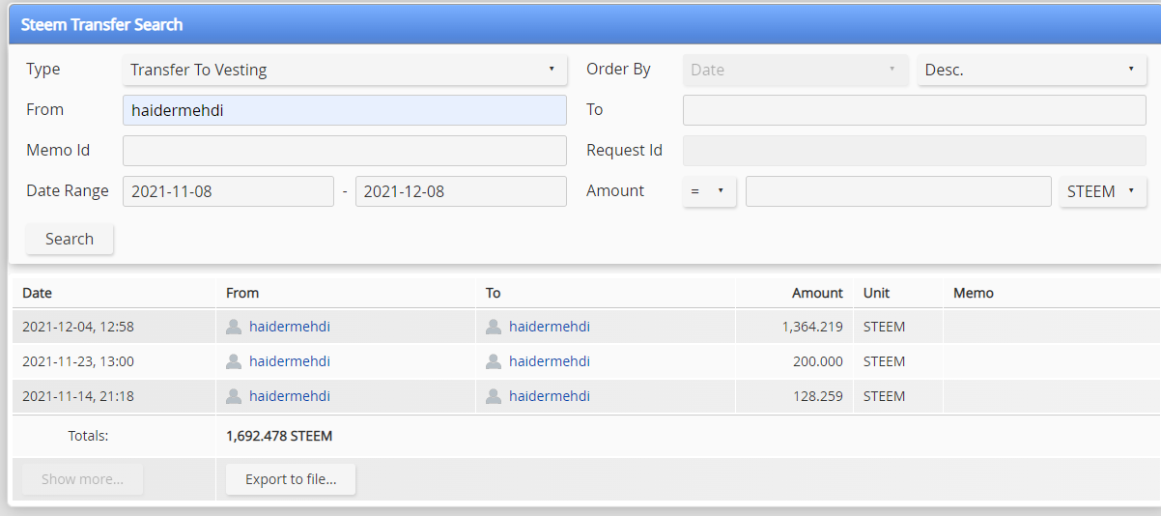Click the amount value 200.000
1161x516 pixels.
click(820, 361)
